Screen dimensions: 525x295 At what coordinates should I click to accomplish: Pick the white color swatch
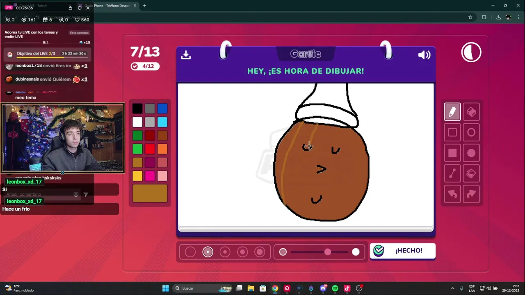click(137, 122)
